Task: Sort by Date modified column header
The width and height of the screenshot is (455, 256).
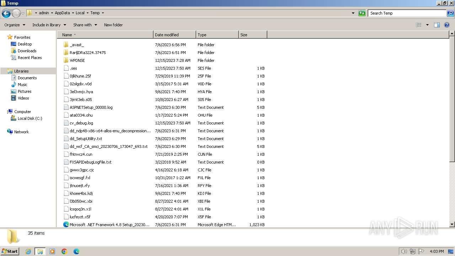Action: tap(175, 35)
